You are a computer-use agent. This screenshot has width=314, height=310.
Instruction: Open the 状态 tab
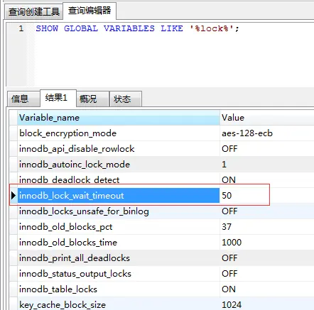click(x=126, y=99)
